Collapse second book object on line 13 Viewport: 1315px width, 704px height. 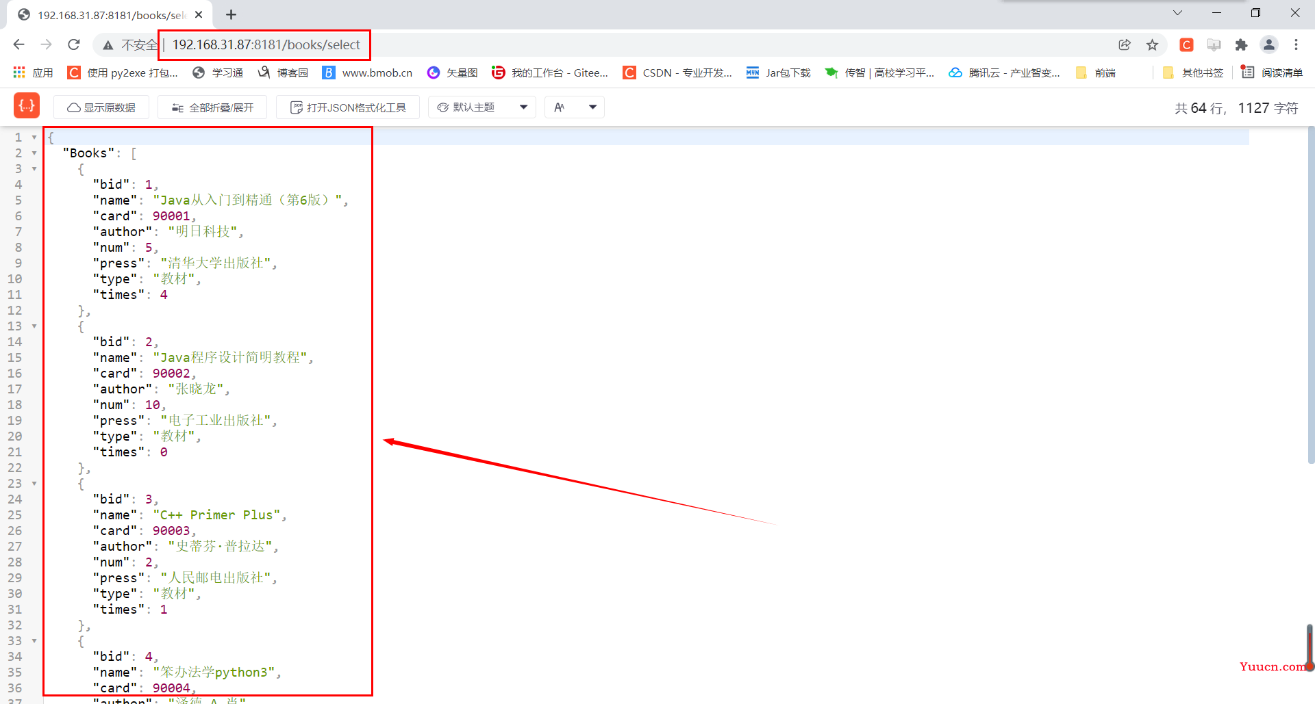(34, 326)
